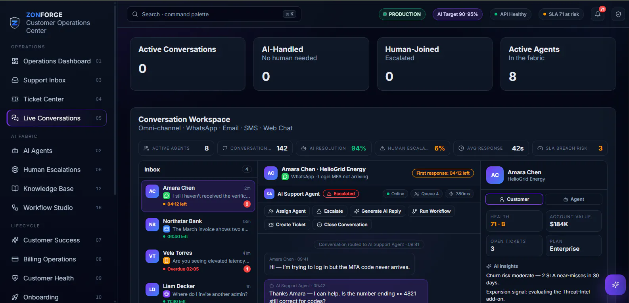This screenshot has height=303, width=629.
Task: Click the PRODUCTION environment pill
Action: coord(402,14)
